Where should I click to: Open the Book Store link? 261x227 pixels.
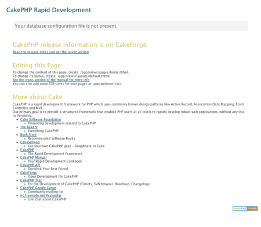pyautogui.click(x=28, y=134)
